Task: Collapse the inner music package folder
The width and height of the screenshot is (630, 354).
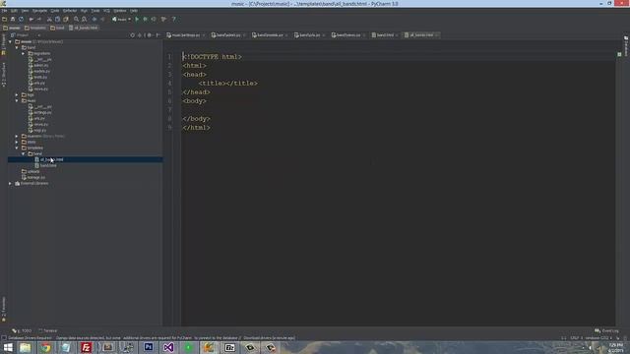Action: (x=17, y=100)
